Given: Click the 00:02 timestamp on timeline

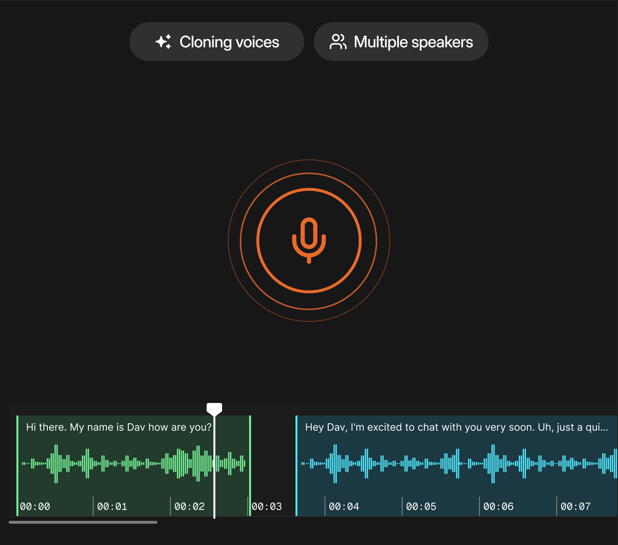Looking at the screenshot, I should coord(189,506).
